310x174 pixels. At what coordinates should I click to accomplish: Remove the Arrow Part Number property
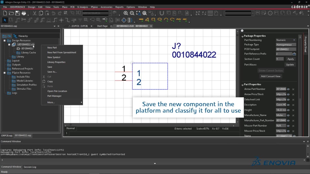coord(294,89)
